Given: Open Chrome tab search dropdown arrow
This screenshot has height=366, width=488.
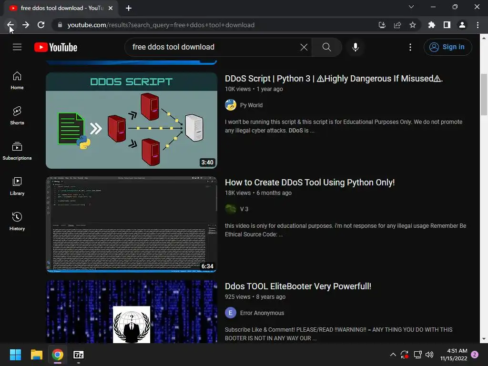Looking at the screenshot, I should pos(411,7).
